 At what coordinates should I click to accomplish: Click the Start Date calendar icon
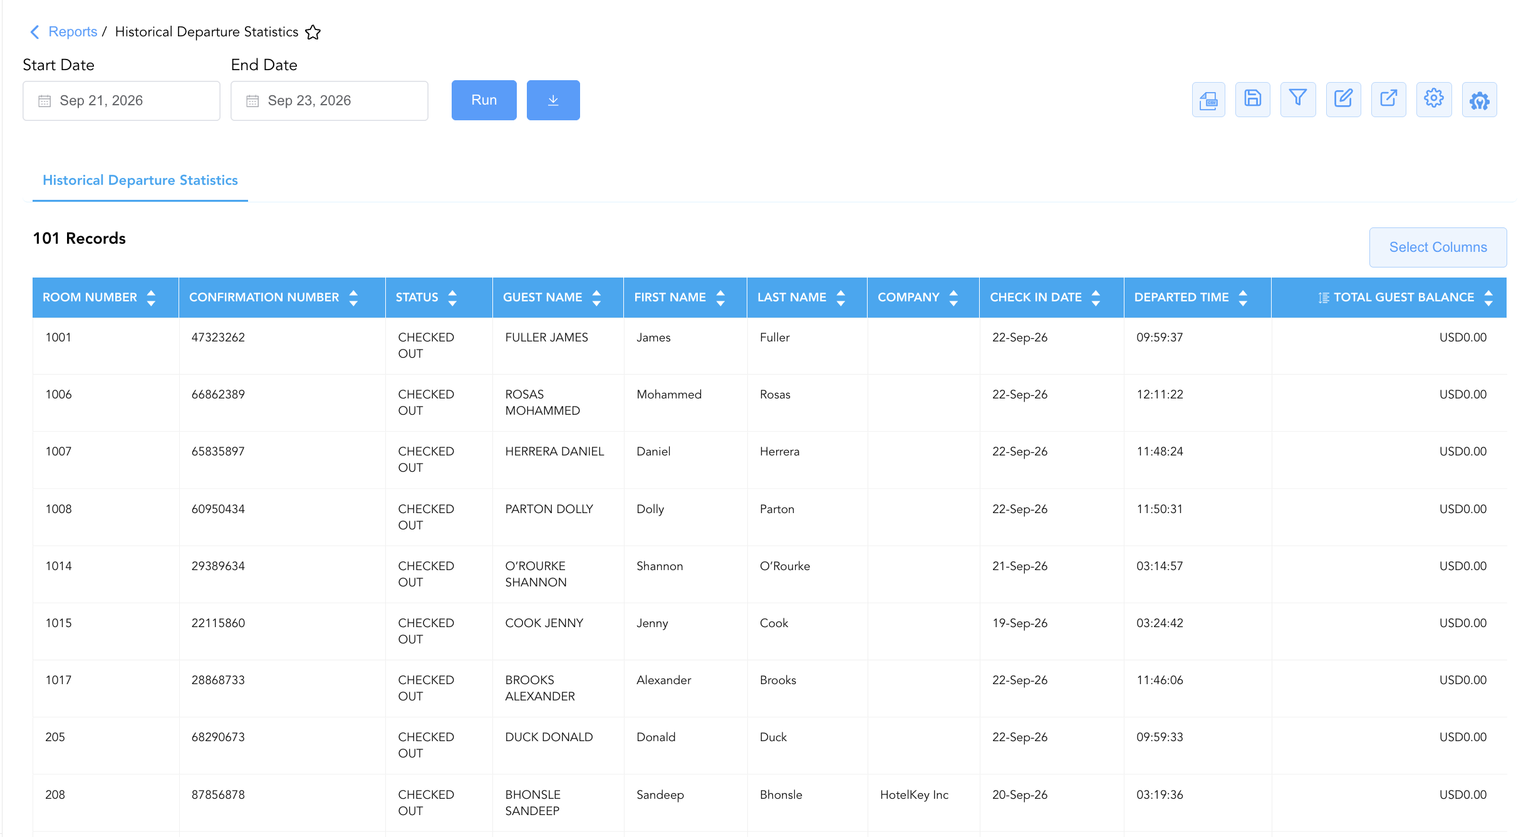[x=44, y=101]
